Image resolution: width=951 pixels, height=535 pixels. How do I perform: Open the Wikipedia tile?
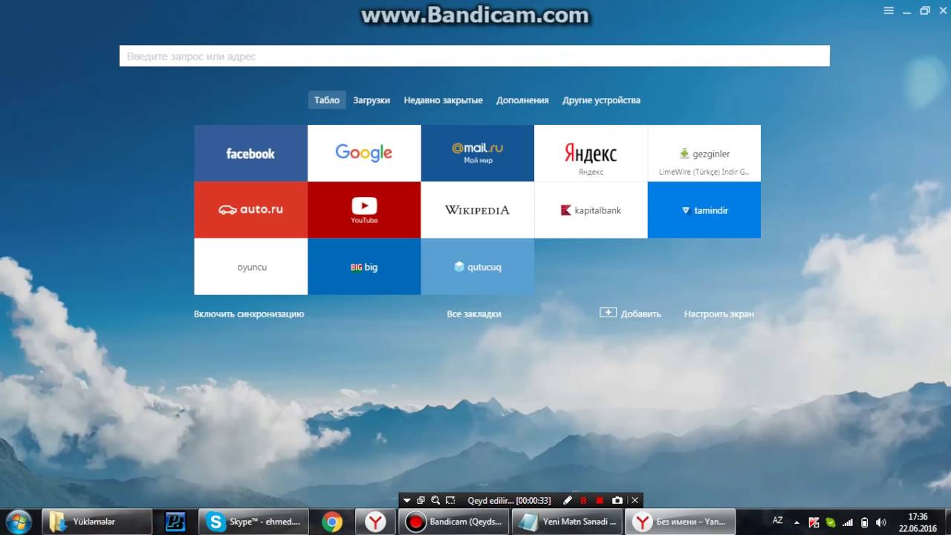pos(477,210)
